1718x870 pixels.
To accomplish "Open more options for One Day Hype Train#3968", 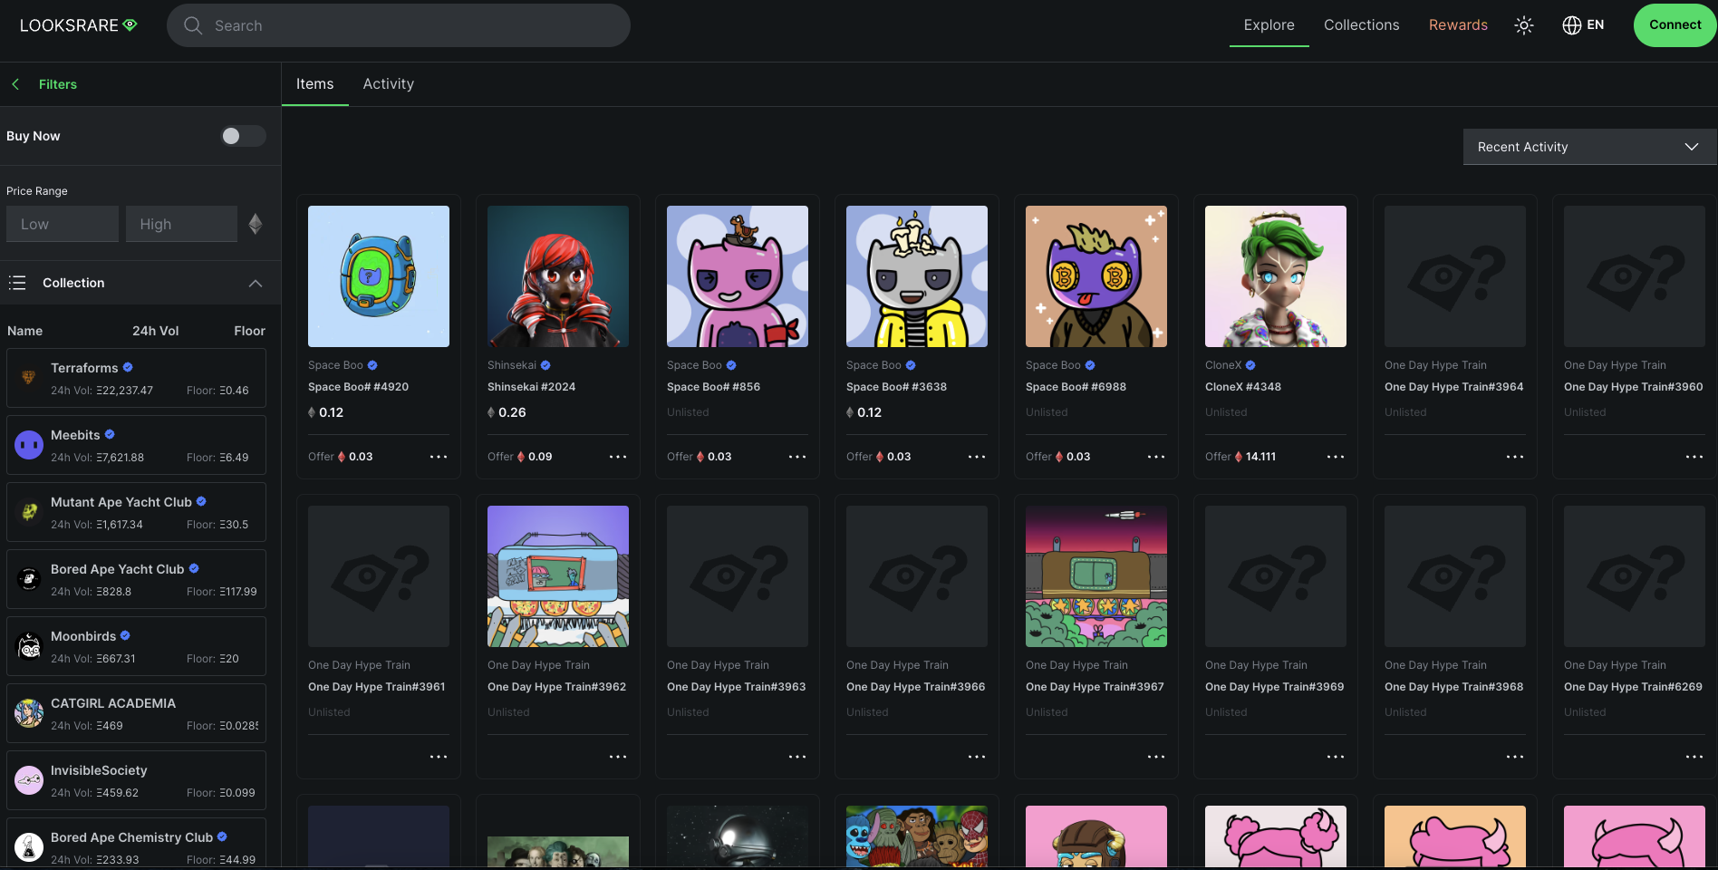I will click(x=1515, y=757).
